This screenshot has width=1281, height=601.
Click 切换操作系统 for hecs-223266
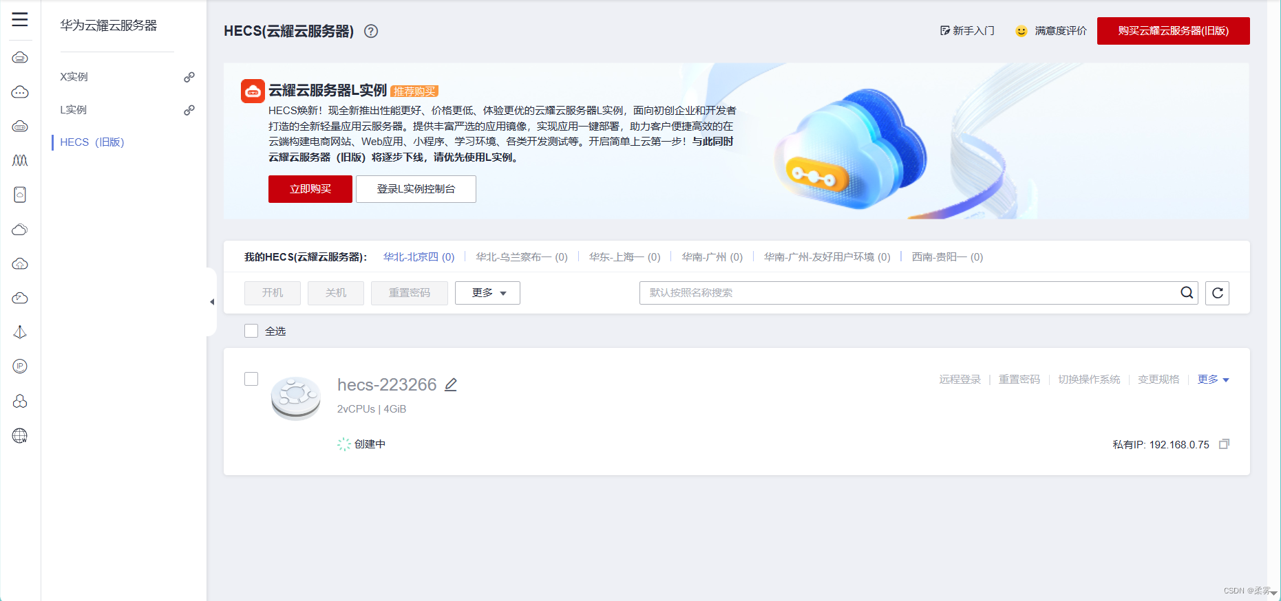pos(1089,380)
